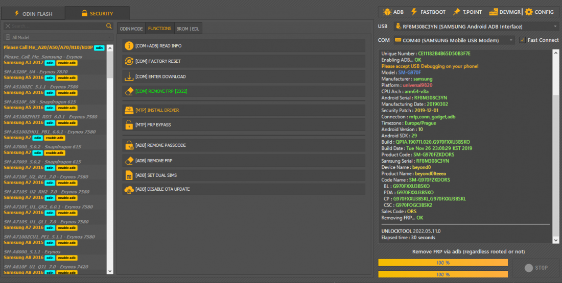Click the lightning icon on ODIN FLASH tab
Viewport: 562px width, 283px height.
17,14
